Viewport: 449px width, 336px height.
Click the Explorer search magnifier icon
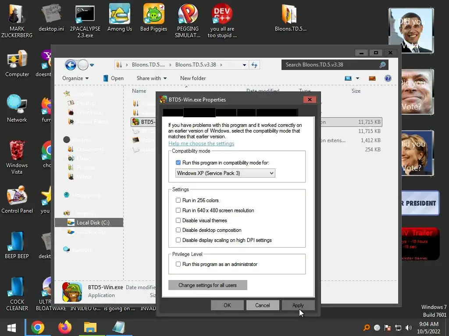[382, 65]
